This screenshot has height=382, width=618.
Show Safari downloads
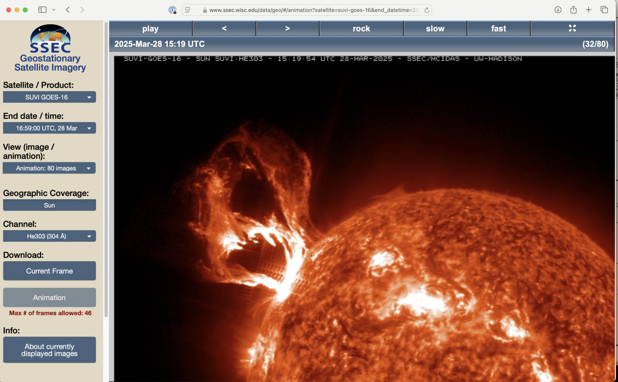pyautogui.click(x=558, y=10)
